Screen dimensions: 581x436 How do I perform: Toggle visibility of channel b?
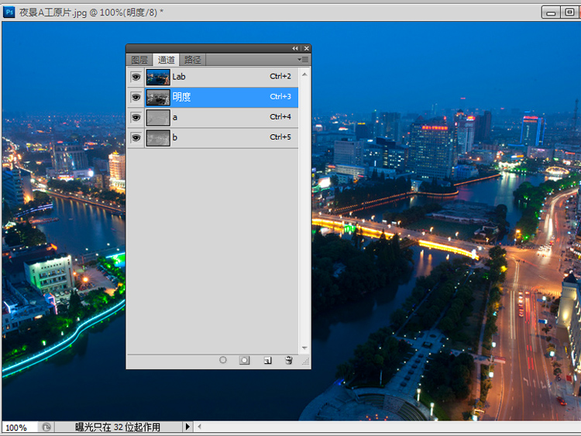pos(136,137)
